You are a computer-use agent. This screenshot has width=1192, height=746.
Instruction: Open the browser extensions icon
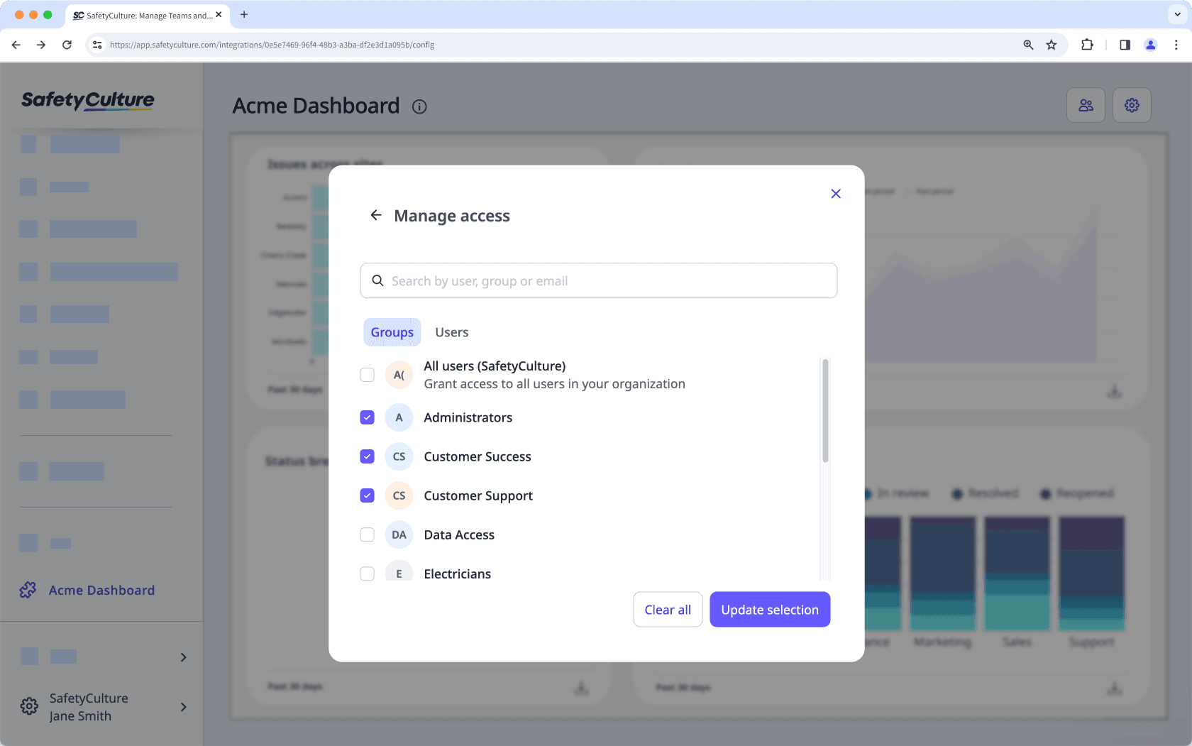tap(1087, 44)
